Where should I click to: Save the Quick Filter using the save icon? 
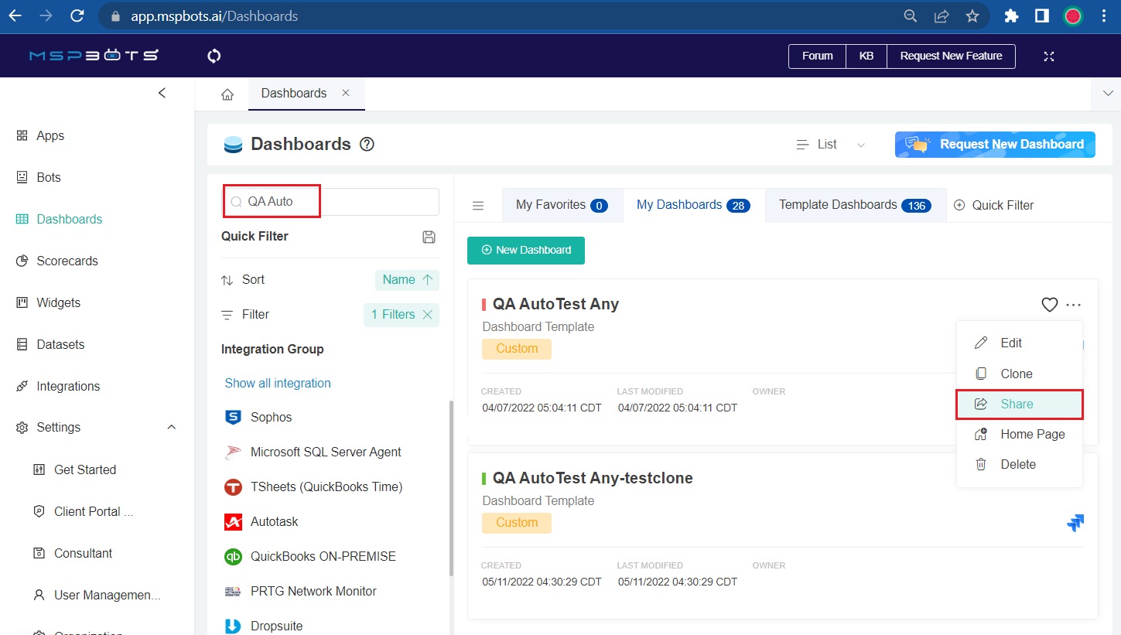point(429,237)
